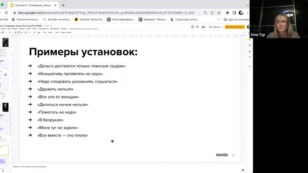308x173 pixels.
Task: Close the Сессия 4 browser tab
Action: click(55, 5)
